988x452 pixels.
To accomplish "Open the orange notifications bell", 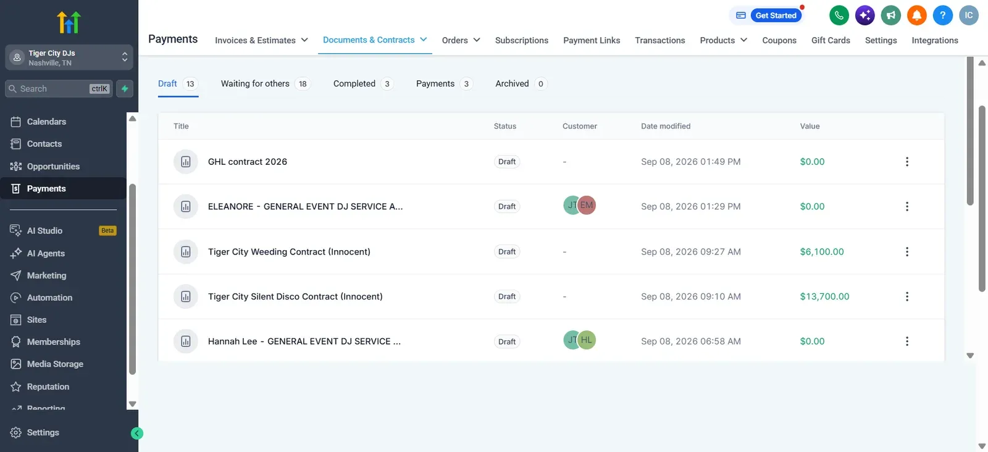I will tap(916, 15).
